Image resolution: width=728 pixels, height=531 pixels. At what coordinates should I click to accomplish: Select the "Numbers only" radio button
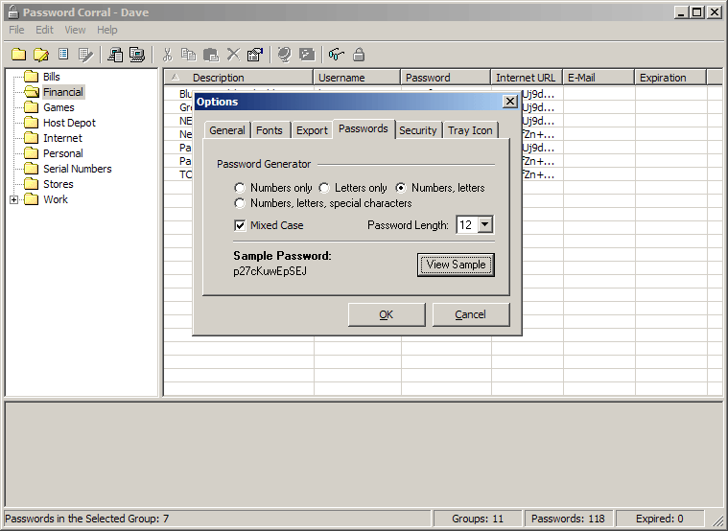click(240, 188)
